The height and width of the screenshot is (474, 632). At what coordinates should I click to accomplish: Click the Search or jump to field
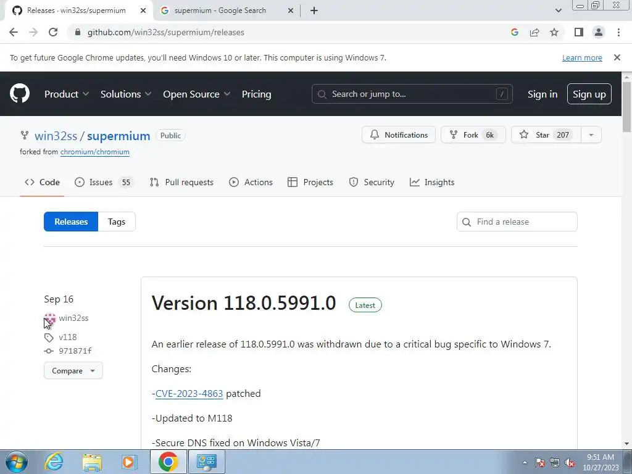pyautogui.click(x=412, y=94)
